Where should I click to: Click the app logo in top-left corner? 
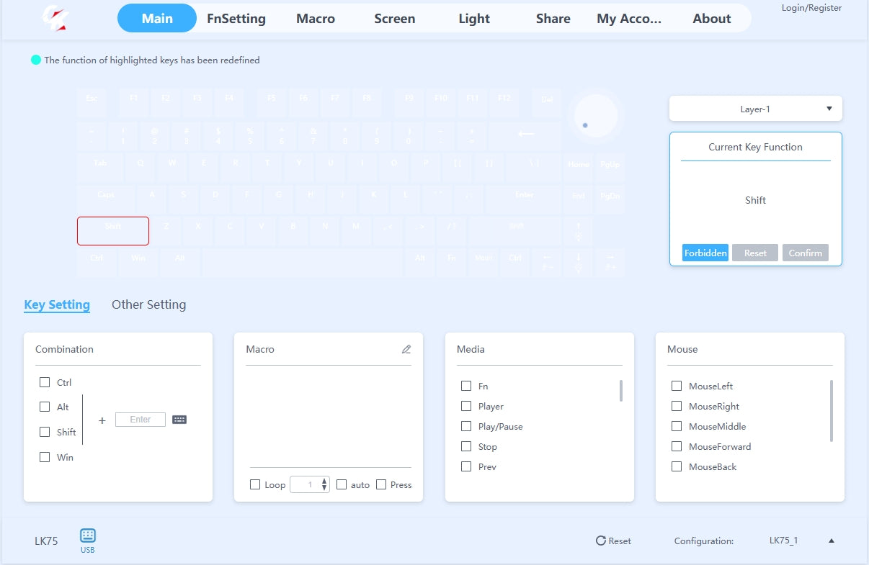tap(55, 18)
